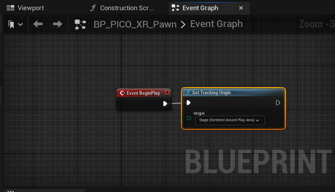Close the Event Graph tab
The height and width of the screenshot is (192, 335).
point(241,8)
